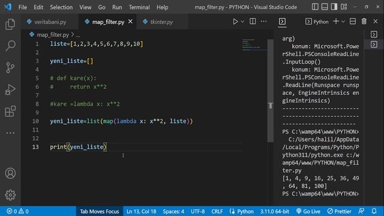The width and height of the screenshot is (384, 216).
Task: Select Python language mode in status bar
Action: coord(241,211)
